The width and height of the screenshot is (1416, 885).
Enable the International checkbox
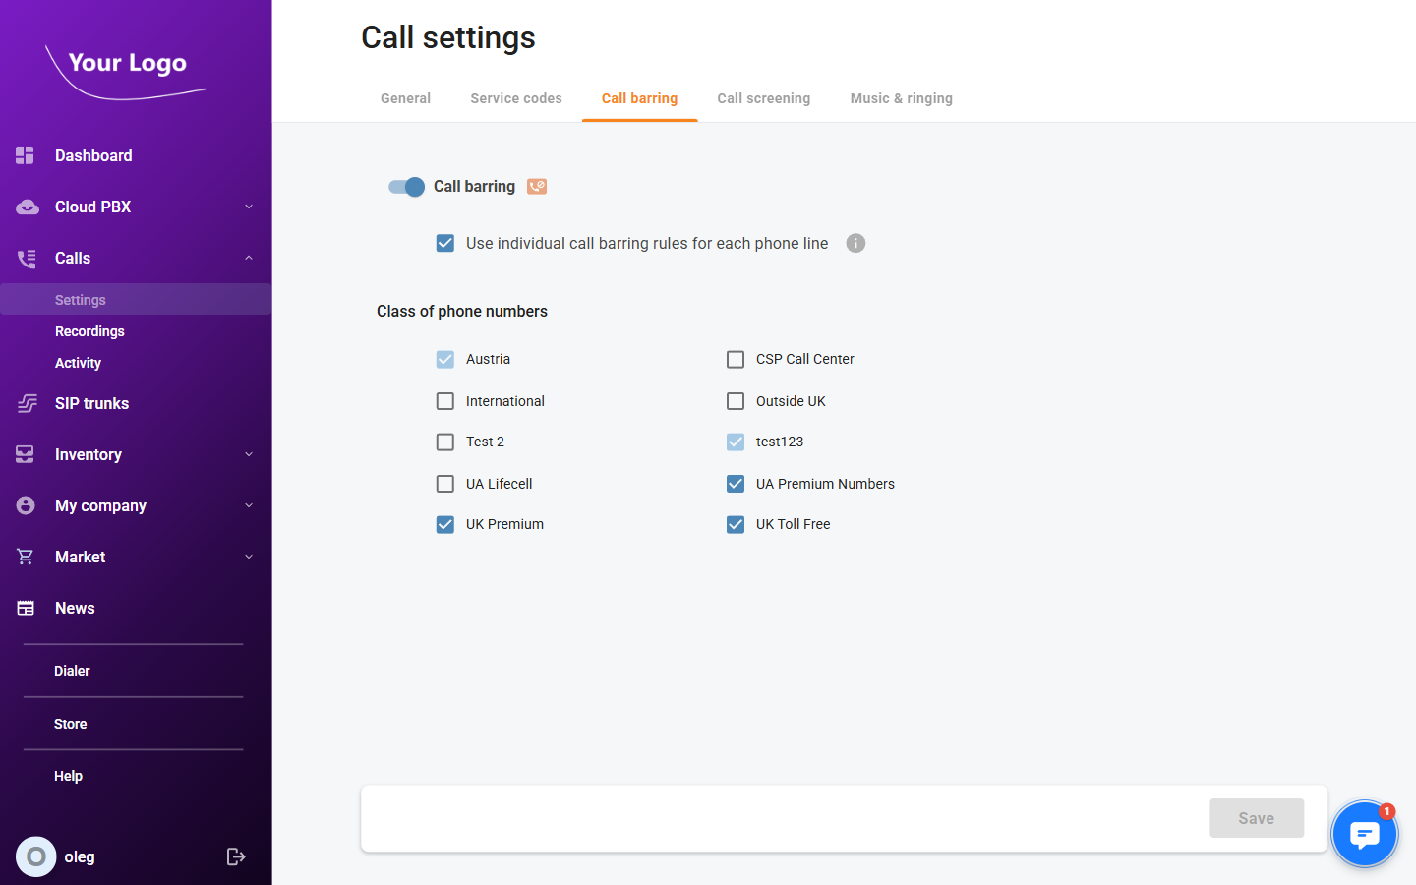point(444,400)
